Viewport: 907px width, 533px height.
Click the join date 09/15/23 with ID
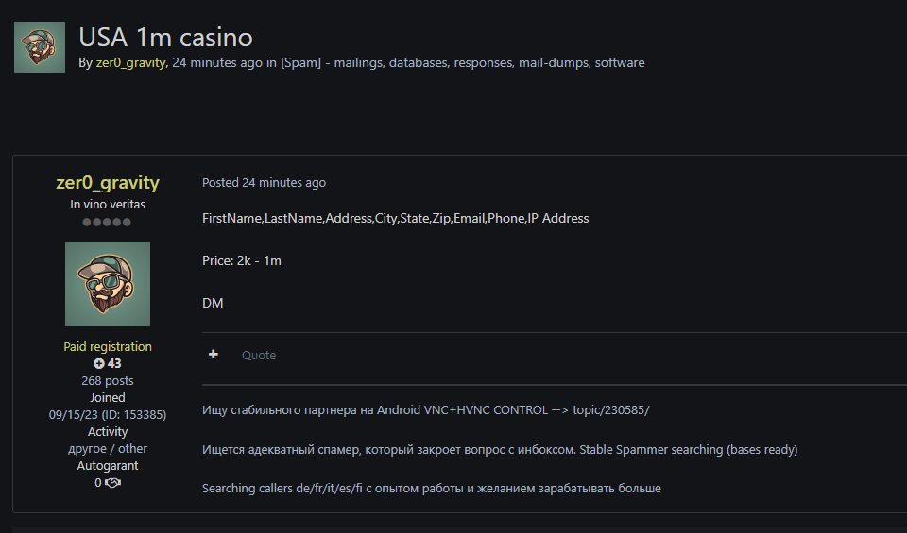pyautogui.click(x=108, y=415)
